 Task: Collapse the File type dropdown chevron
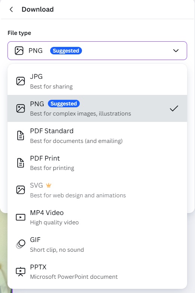click(176, 51)
